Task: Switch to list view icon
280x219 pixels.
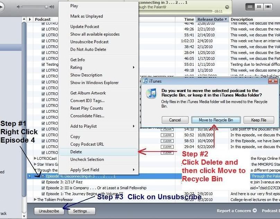Action: pyautogui.click(x=250, y=7)
